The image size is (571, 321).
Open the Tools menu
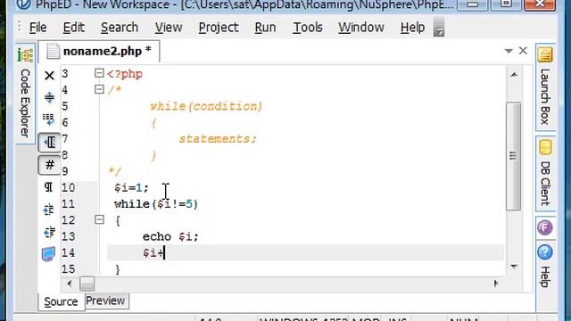[308, 28]
